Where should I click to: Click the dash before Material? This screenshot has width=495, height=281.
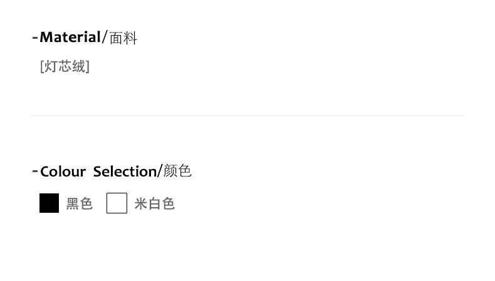tap(34, 38)
